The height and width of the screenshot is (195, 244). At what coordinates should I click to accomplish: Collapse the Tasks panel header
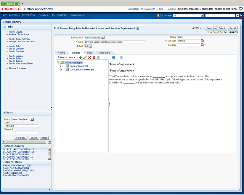point(5,27)
